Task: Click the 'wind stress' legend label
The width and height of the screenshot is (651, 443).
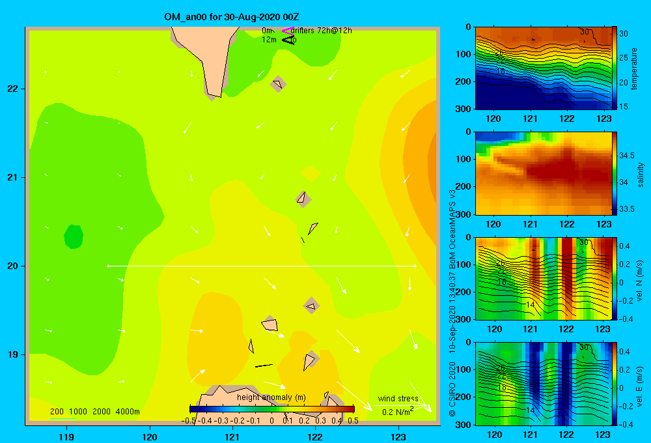Action: 398,399
